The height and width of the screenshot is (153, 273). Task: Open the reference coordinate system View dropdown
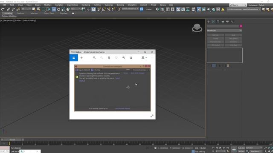76,9
